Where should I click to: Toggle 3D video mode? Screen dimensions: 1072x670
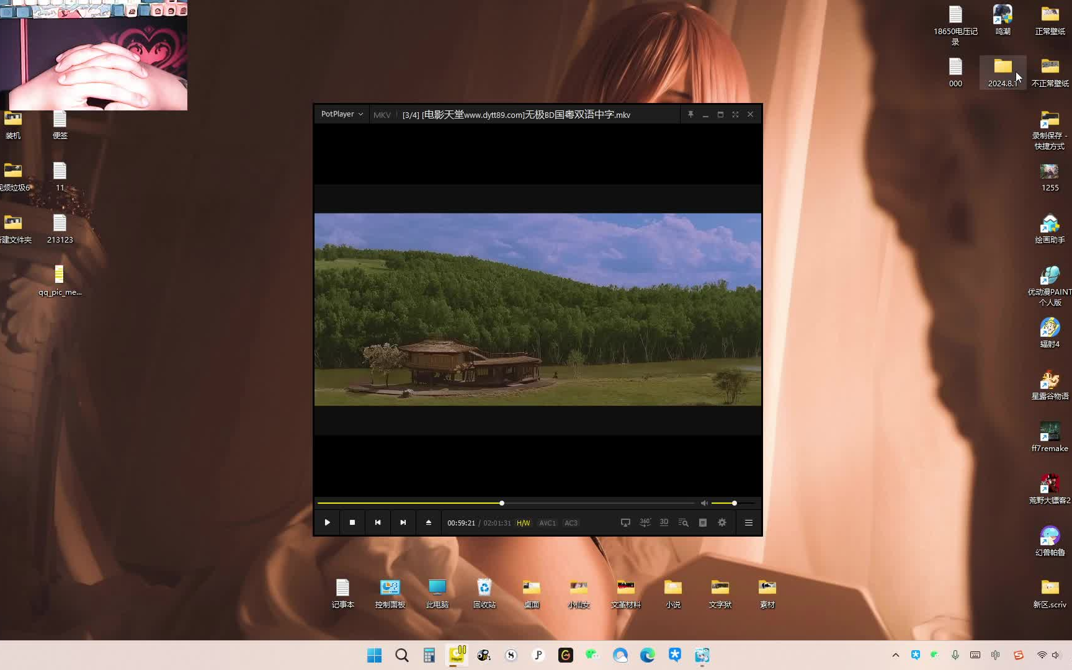(664, 522)
